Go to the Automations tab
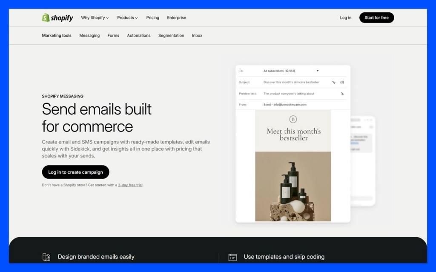 click(139, 35)
